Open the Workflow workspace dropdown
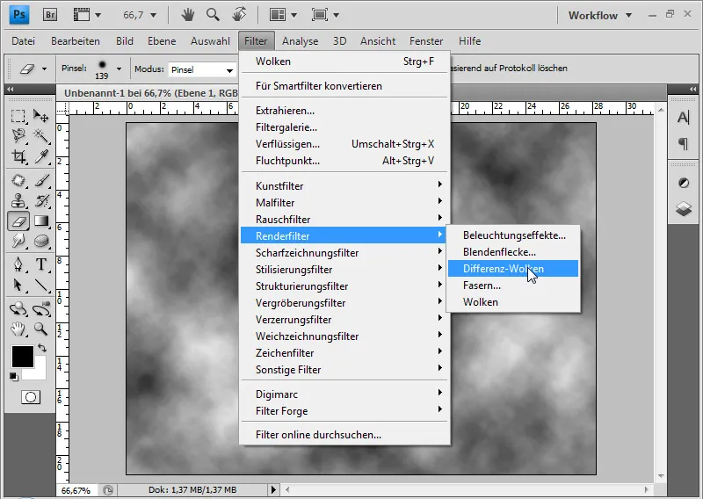 (600, 15)
